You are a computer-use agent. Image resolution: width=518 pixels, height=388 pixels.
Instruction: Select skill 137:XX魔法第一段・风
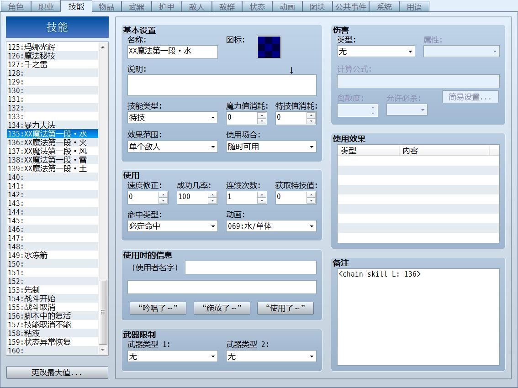click(x=53, y=151)
